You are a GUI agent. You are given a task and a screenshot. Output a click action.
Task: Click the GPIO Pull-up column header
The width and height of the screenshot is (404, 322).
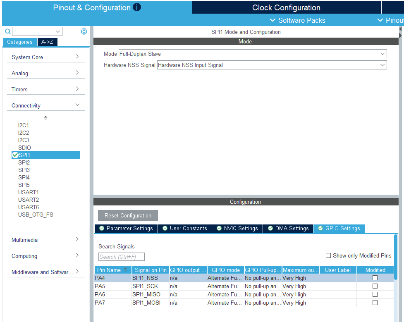pyautogui.click(x=263, y=270)
